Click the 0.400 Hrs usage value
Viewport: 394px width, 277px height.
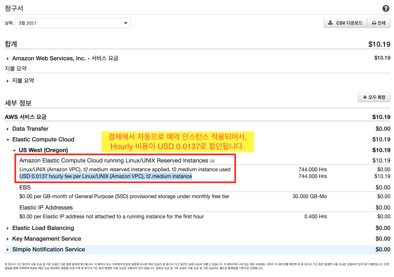pyautogui.click(x=316, y=216)
